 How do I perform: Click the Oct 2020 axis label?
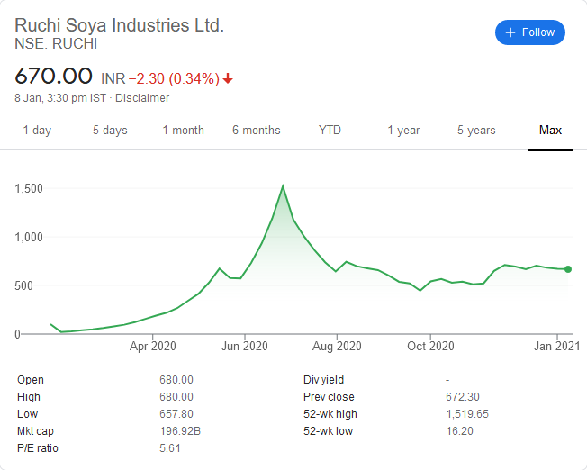430,346
